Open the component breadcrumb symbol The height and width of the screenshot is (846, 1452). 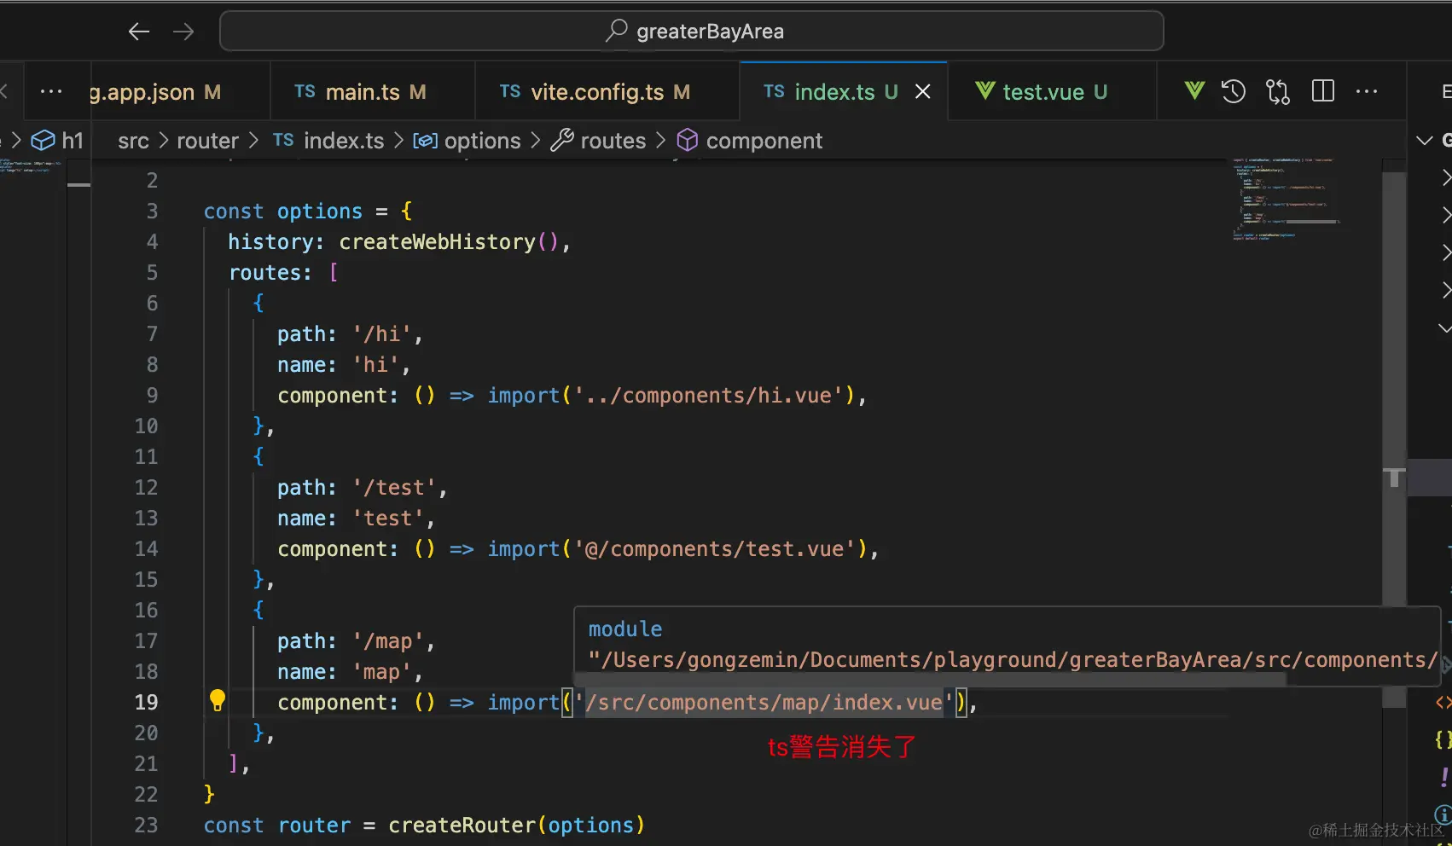pyautogui.click(x=750, y=141)
